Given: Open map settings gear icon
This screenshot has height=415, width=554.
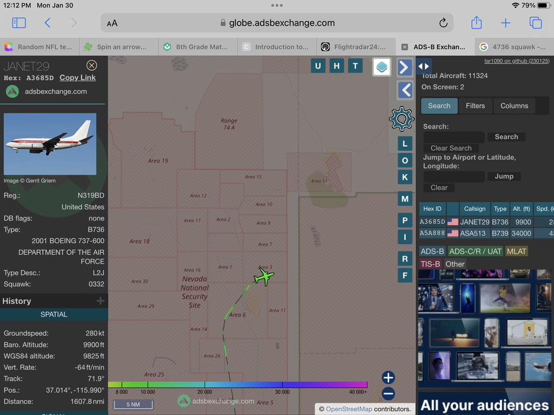Looking at the screenshot, I should [x=402, y=119].
